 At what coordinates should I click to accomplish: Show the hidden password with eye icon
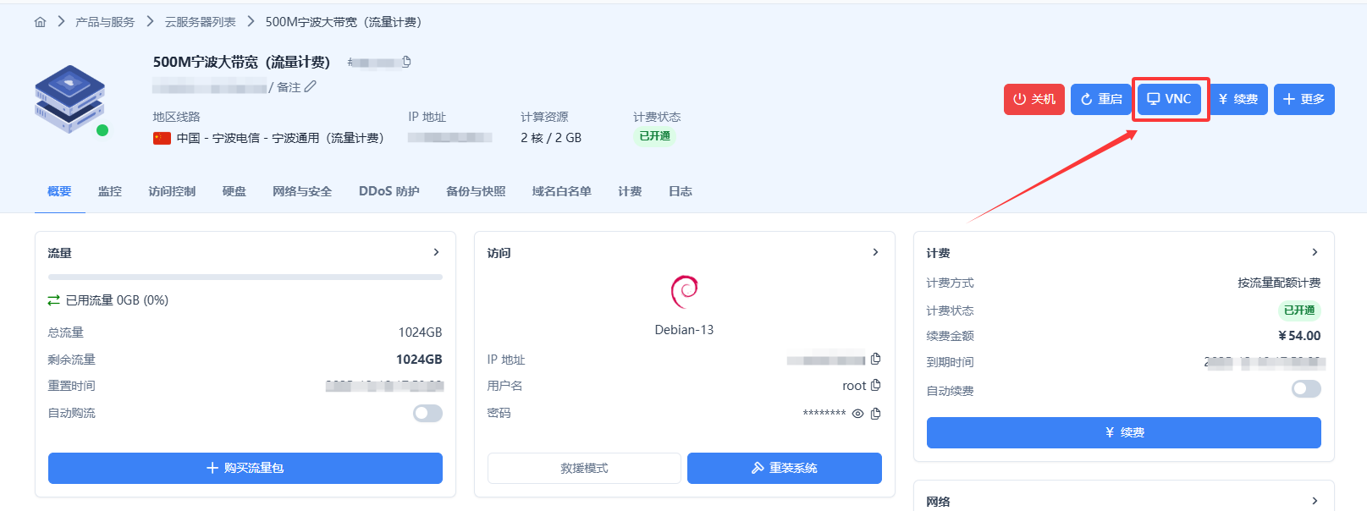(x=857, y=414)
